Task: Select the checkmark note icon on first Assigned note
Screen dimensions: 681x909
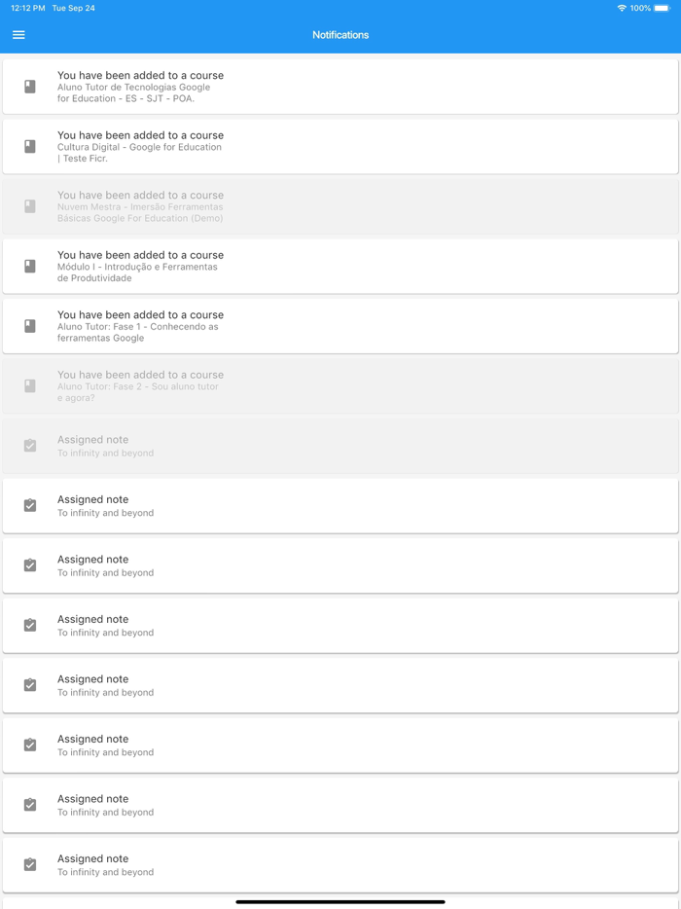Action: coord(28,505)
